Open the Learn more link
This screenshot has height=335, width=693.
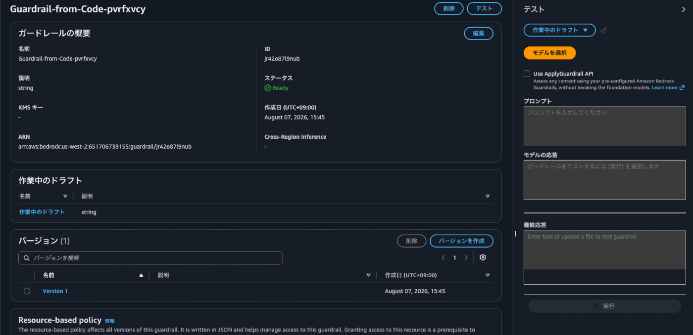coord(664,87)
